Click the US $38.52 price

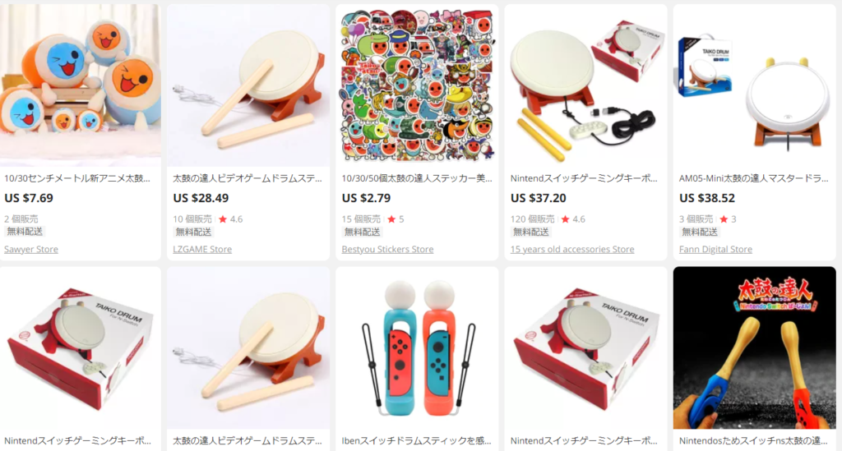706,198
